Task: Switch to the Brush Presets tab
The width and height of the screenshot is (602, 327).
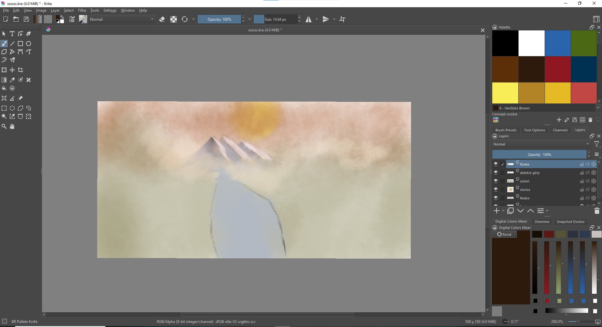Action: point(506,130)
